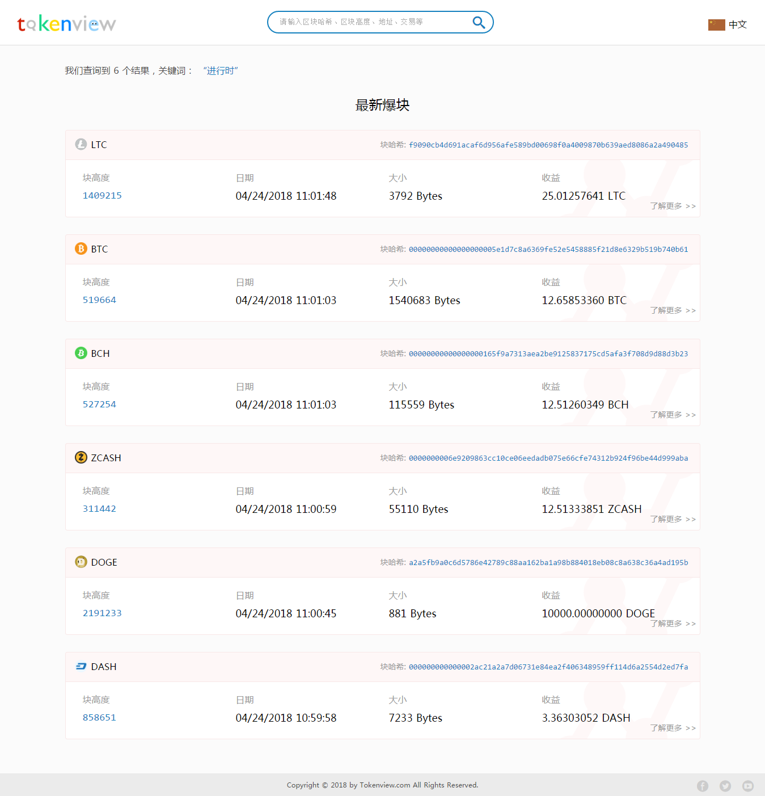
Task: Click 了解更多 in the BTC card
Action: tap(673, 310)
